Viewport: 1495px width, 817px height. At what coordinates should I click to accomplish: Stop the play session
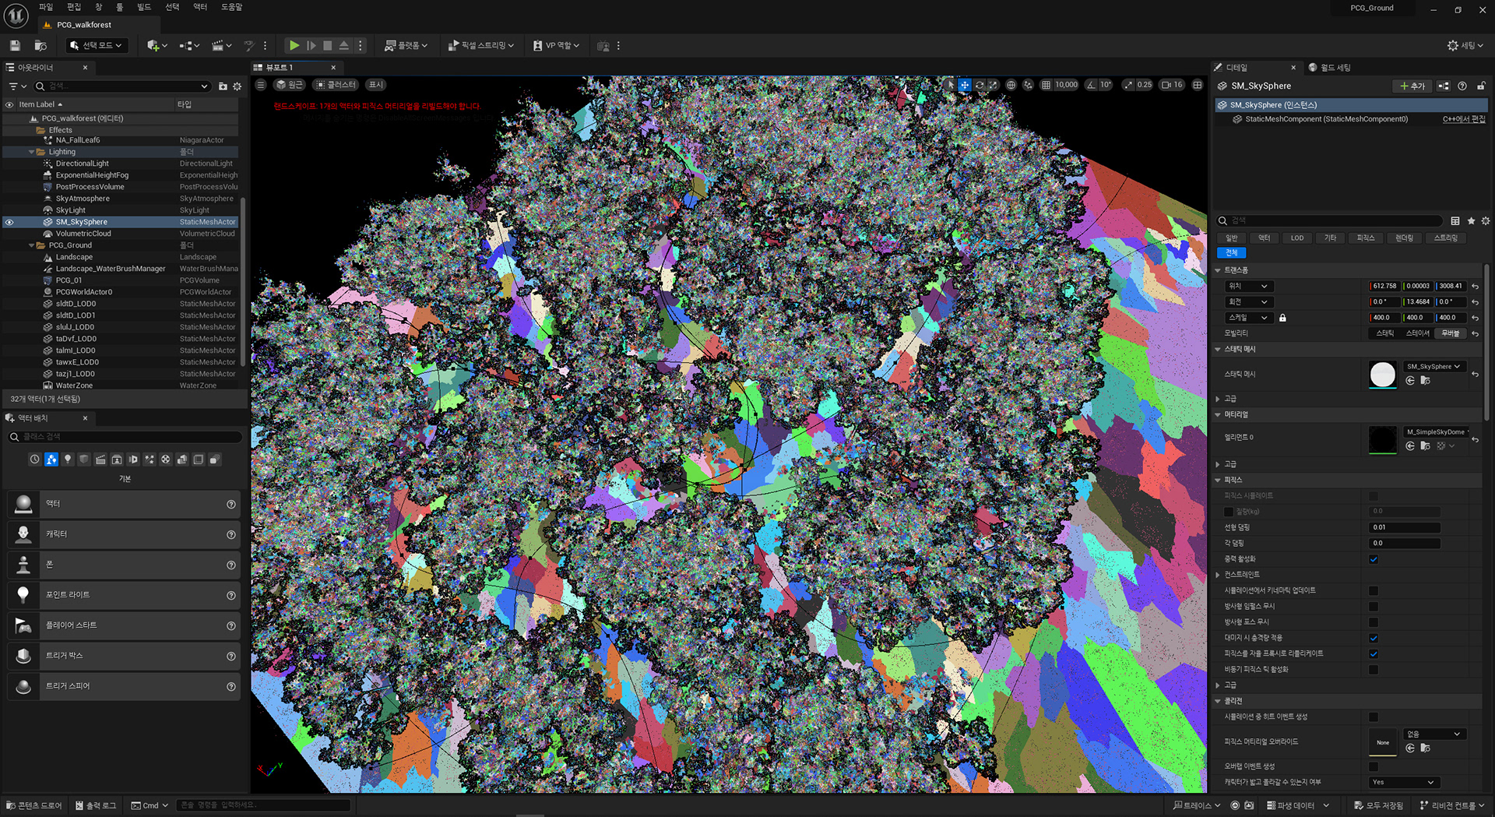coord(328,46)
